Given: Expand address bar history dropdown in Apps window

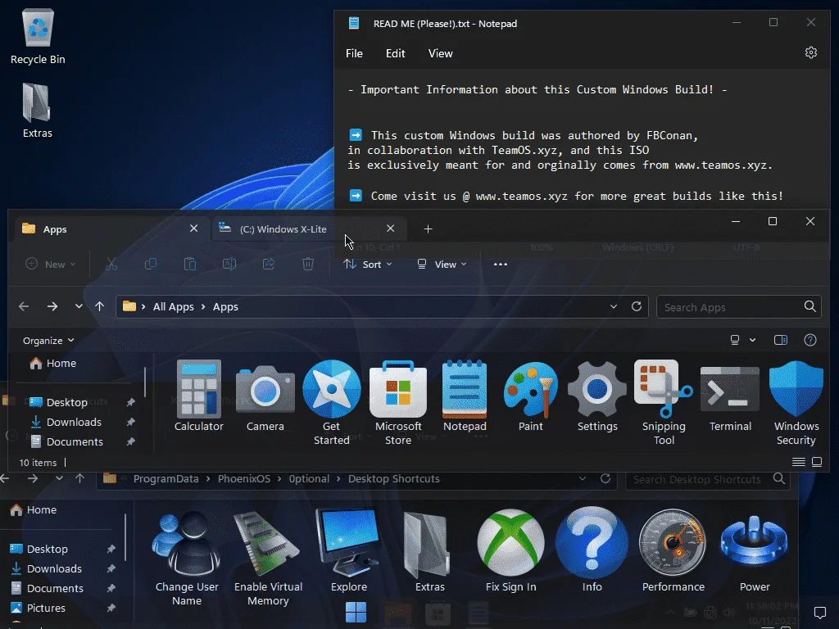Looking at the screenshot, I should click(x=613, y=306).
